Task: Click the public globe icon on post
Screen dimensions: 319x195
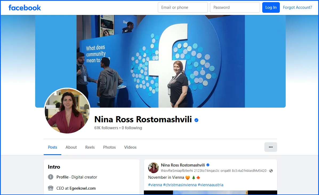Action: click(271, 171)
